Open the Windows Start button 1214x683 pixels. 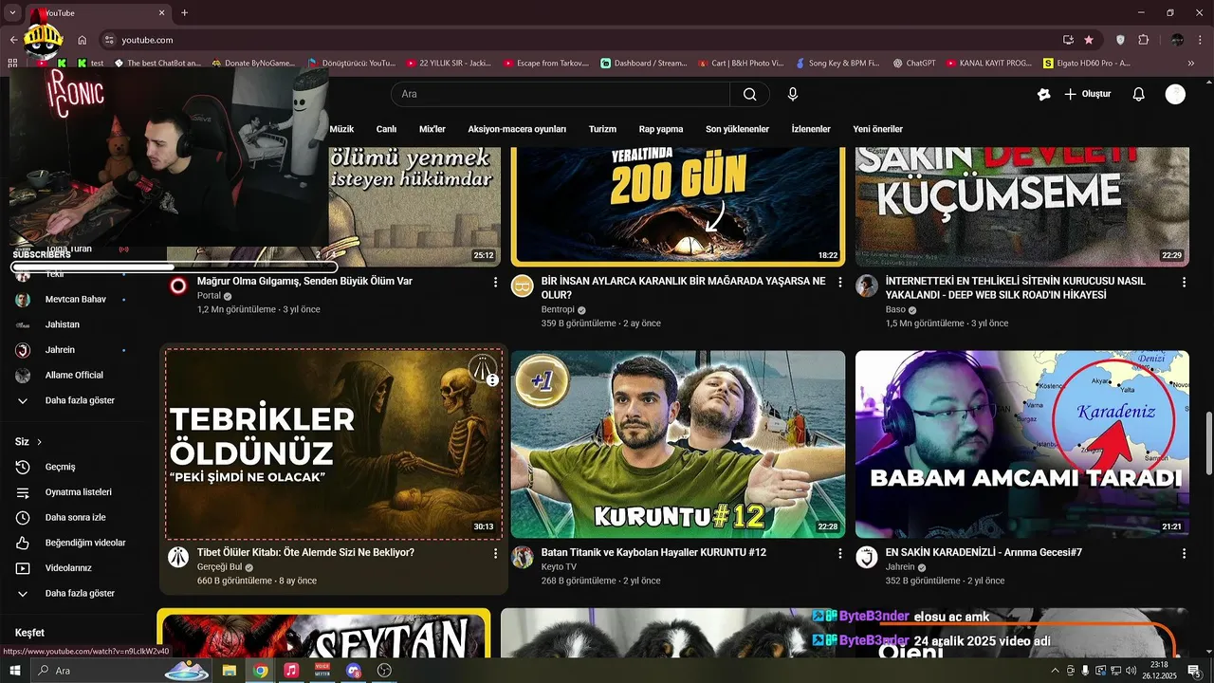point(14,671)
